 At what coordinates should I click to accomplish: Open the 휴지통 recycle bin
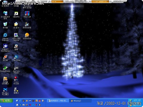tap(5, 25)
